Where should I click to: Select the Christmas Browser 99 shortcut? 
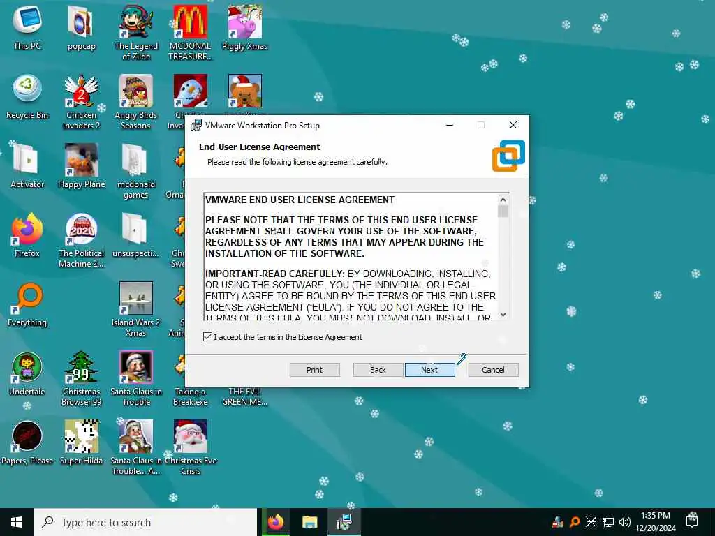click(x=82, y=379)
